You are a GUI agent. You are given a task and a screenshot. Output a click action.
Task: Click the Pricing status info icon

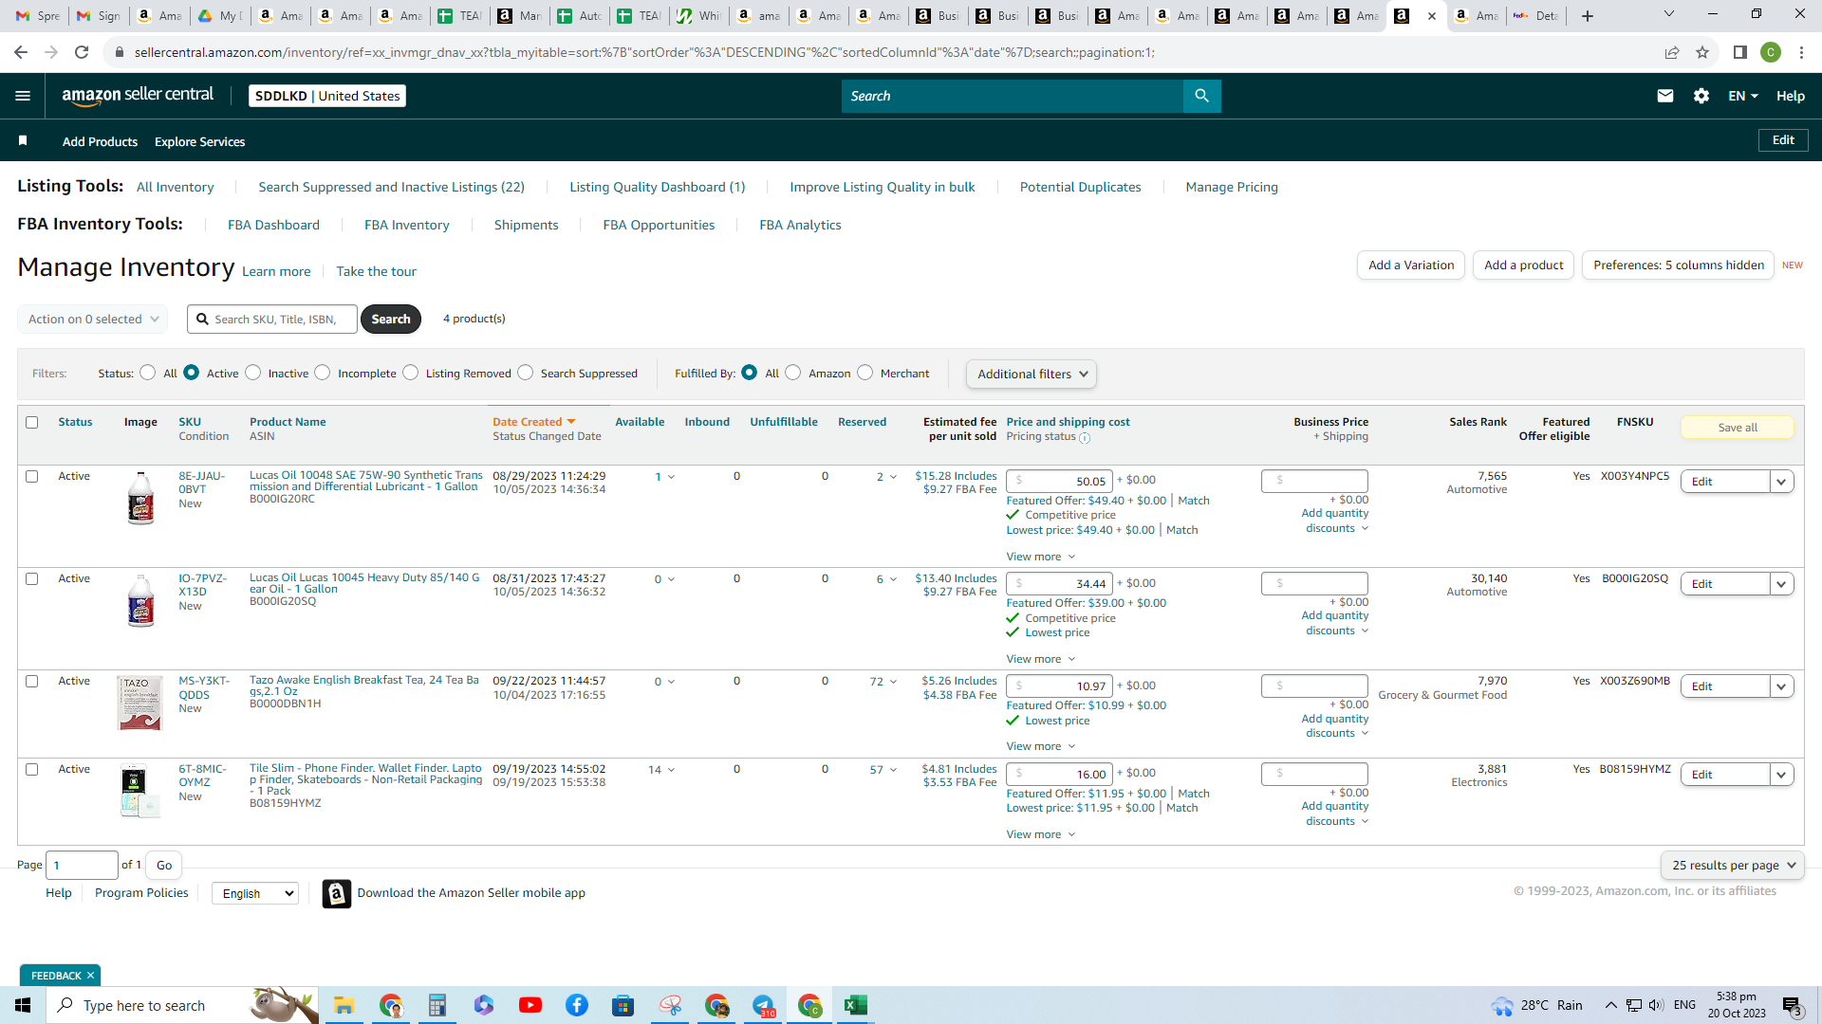[x=1085, y=438]
